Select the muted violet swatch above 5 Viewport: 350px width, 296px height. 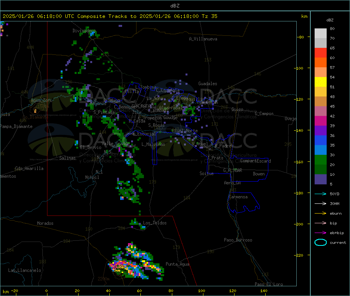(320, 179)
